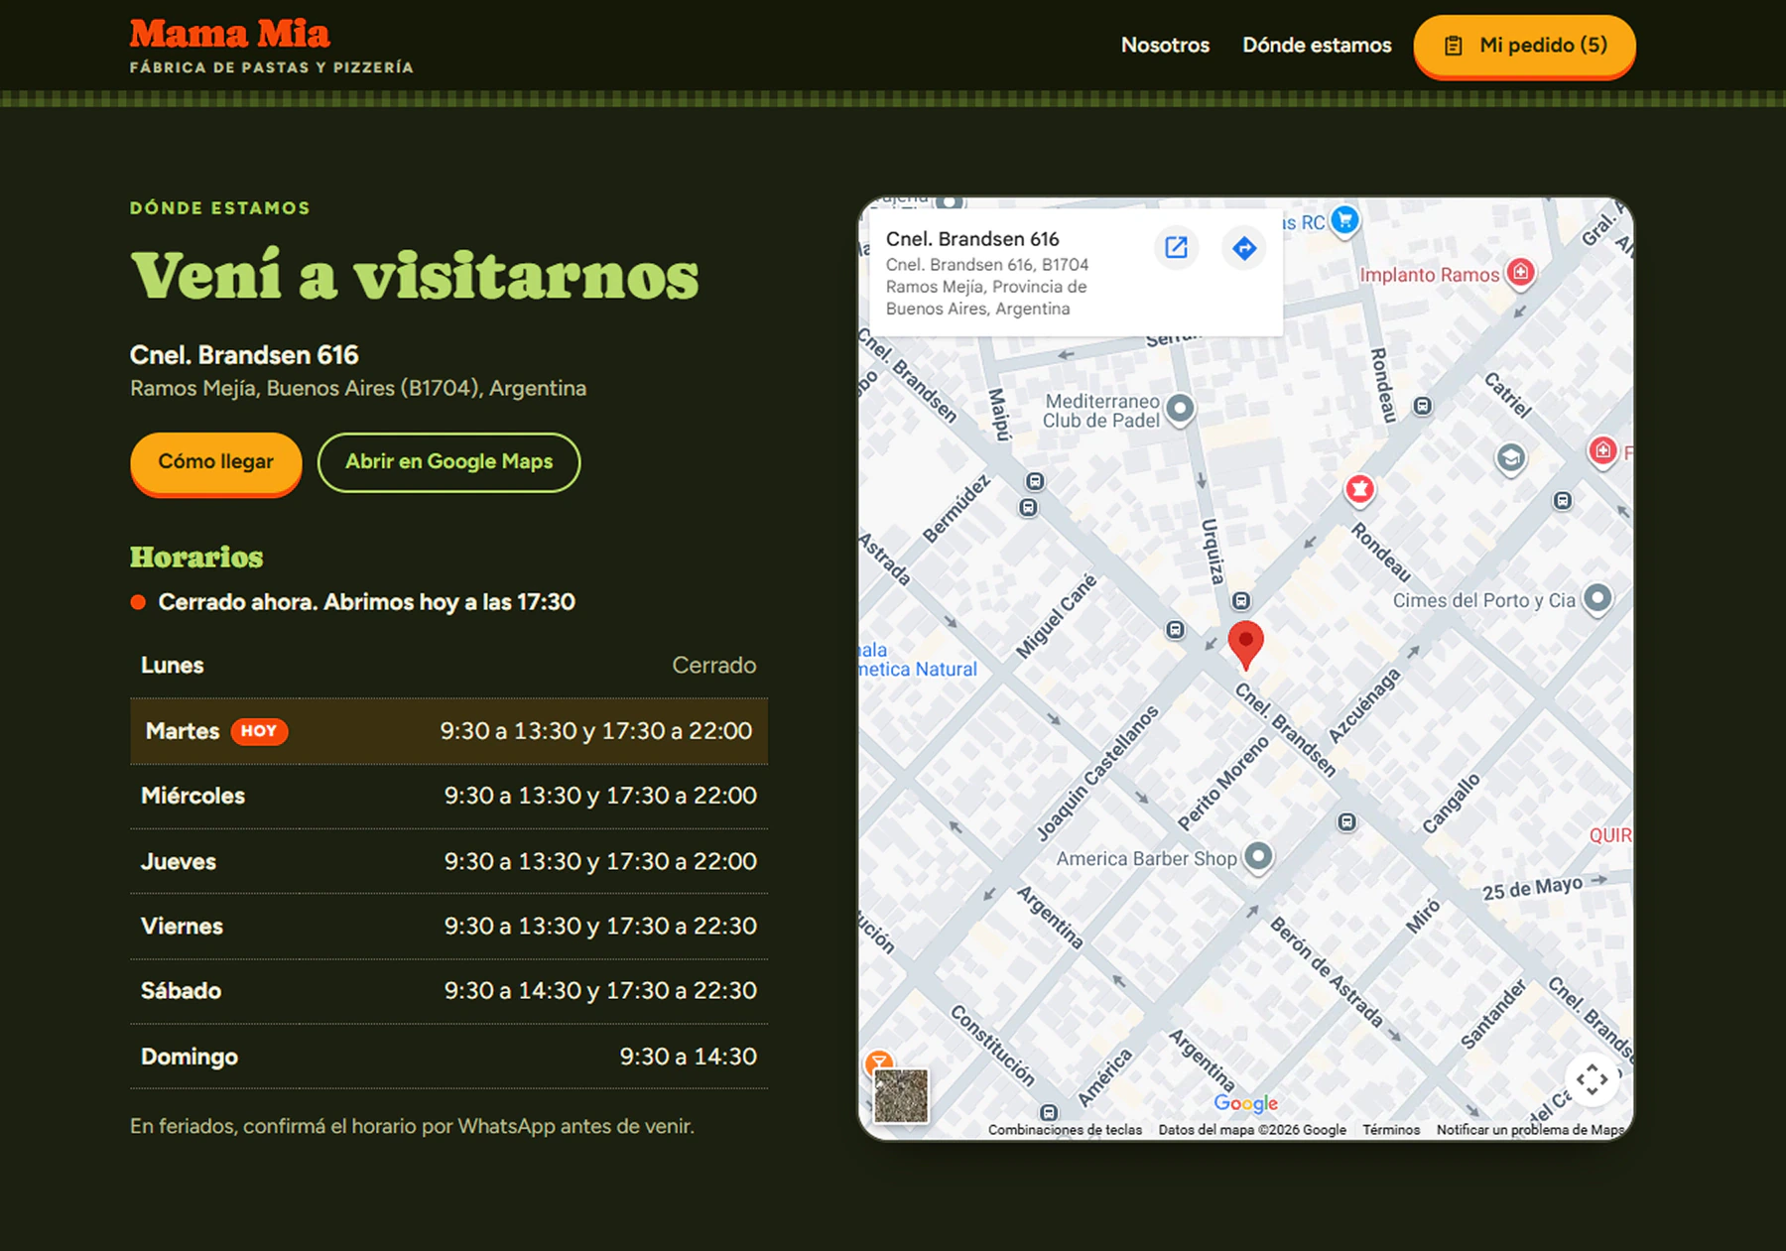Viewport: 1786px width, 1251px height.
Task: Select America Barber Shop map marker
Action: tap(1258, 856)
